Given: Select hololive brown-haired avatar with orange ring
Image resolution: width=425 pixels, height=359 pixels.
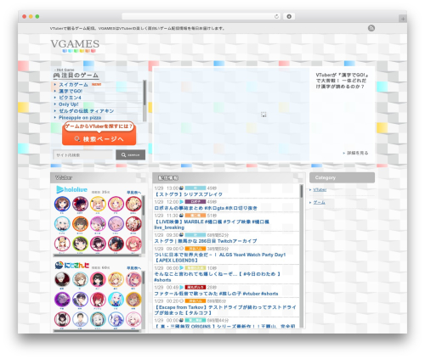Looking at the screenshot, I should coord(80,224).
